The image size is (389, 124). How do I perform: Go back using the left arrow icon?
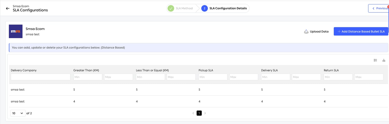[8, 8]
